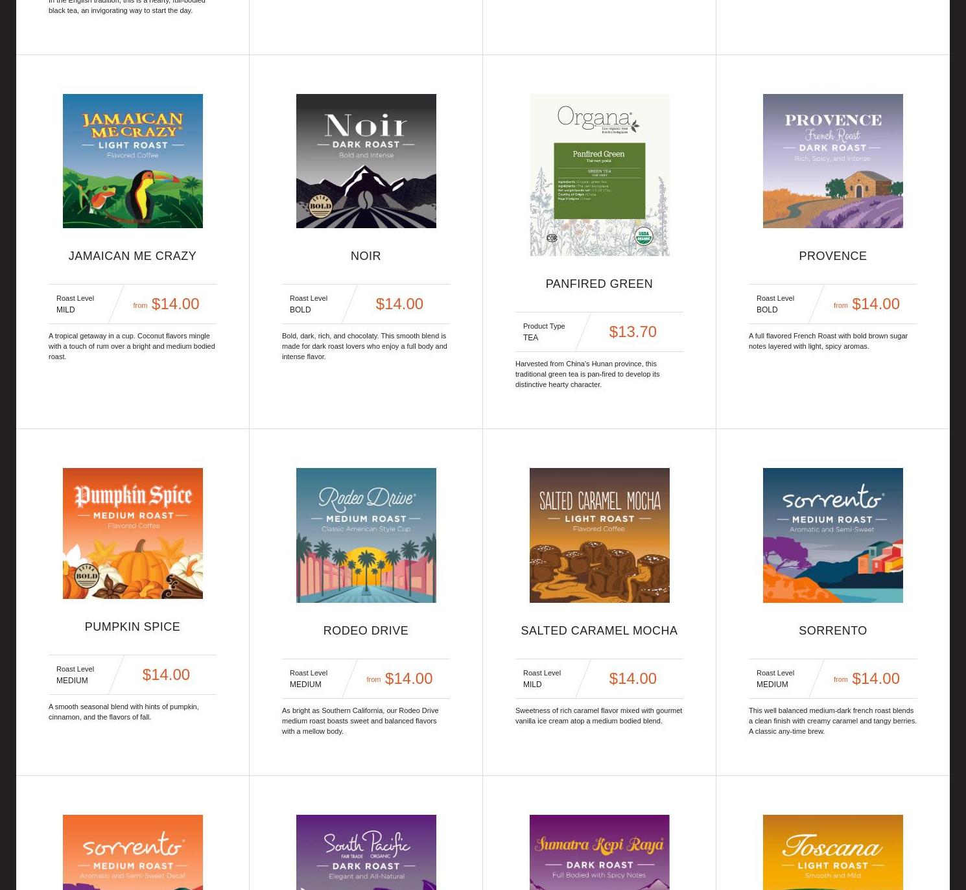The height and width of the screenshot is (890, 966).
Task: Open the Sumatra Kopi Raya product image
Action: pyautogui.click(x=599, y=852)
